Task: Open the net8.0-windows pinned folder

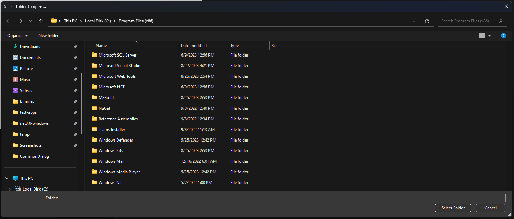Action: (x=34, y=123)
